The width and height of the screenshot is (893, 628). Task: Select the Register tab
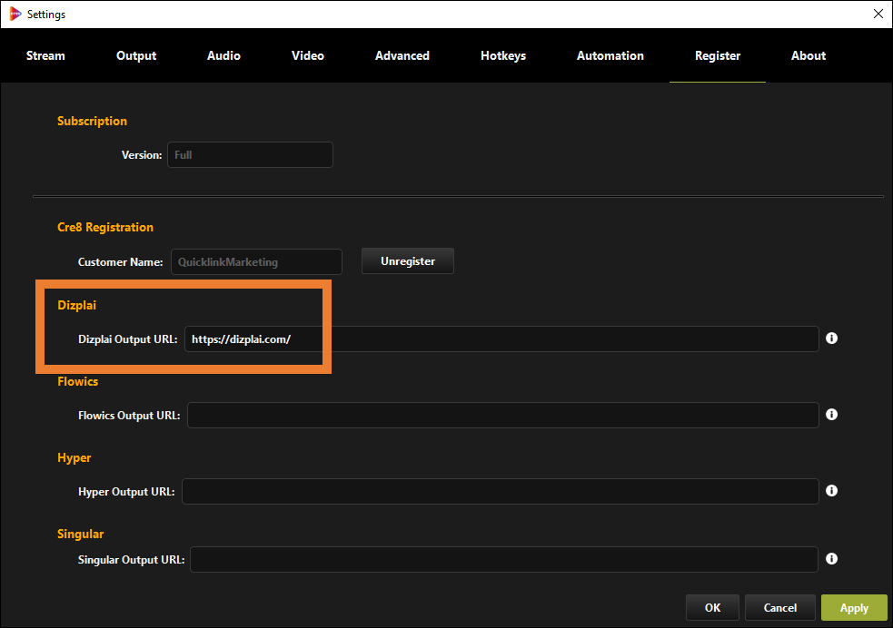718,55
